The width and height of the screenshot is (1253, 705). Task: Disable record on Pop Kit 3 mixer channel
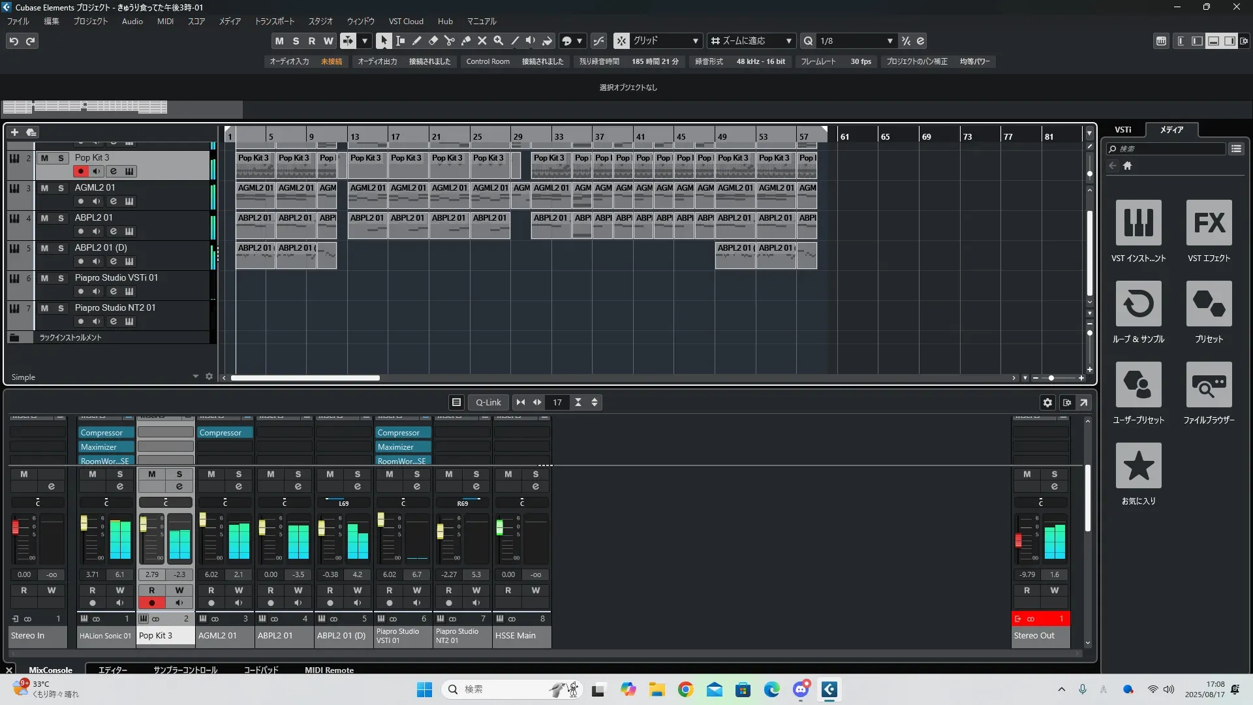coord(151,603)
